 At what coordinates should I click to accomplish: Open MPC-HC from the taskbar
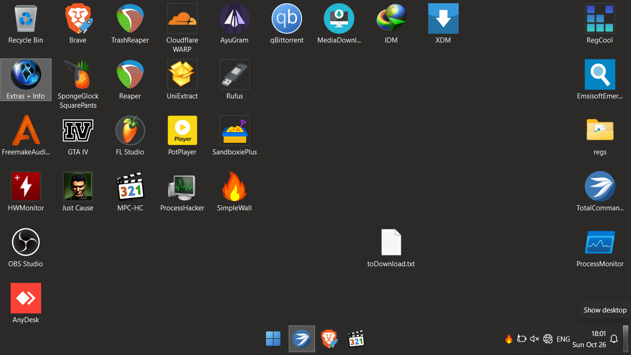[357, 338]
